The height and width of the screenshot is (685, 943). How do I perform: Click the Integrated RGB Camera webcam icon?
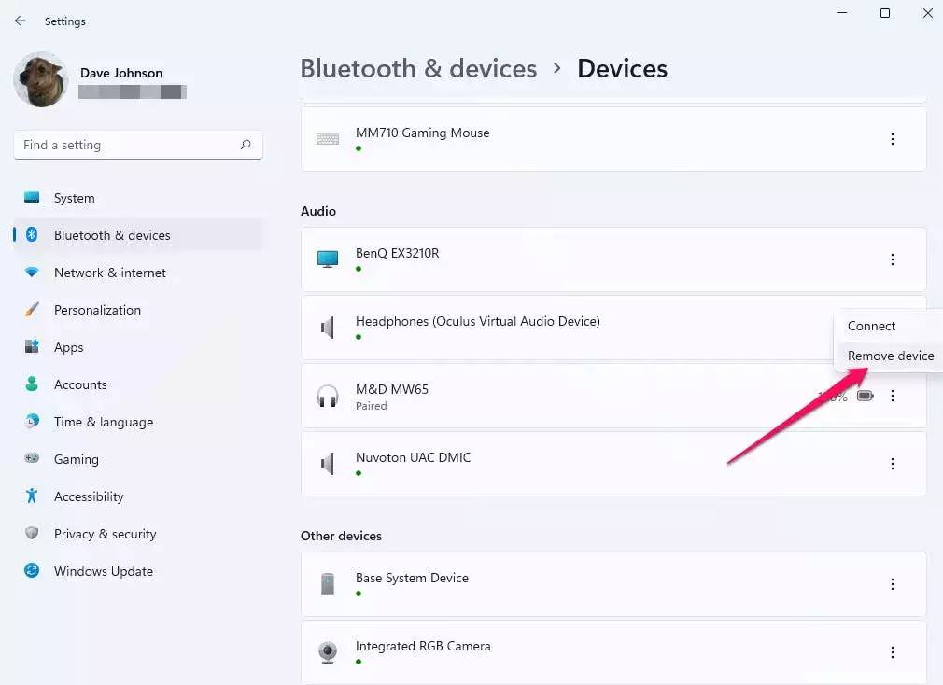(x=328, y=652)
